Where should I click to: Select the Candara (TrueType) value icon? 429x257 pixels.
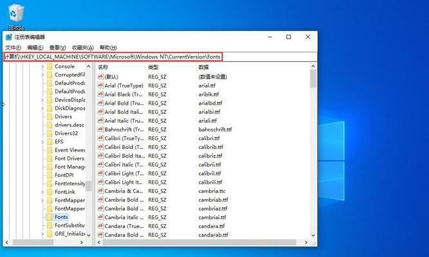coord(100,226)
